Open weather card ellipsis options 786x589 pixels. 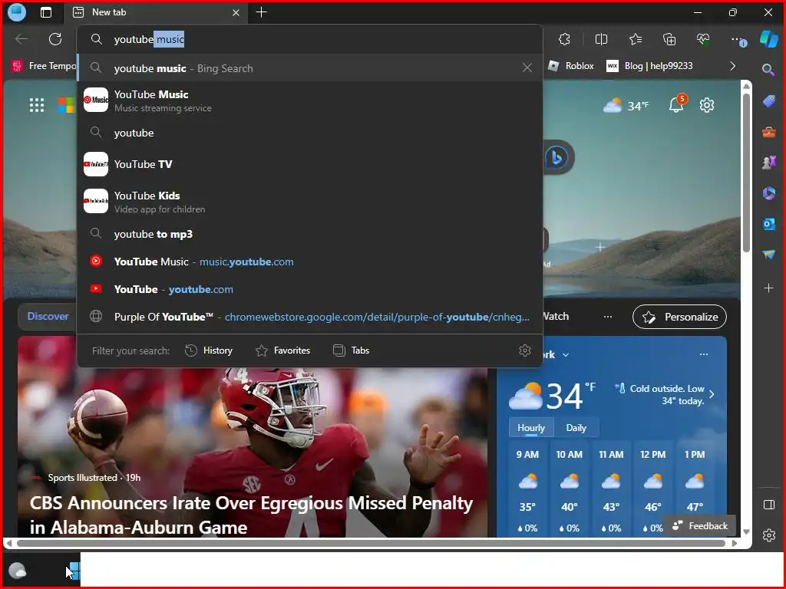(704, 354)
